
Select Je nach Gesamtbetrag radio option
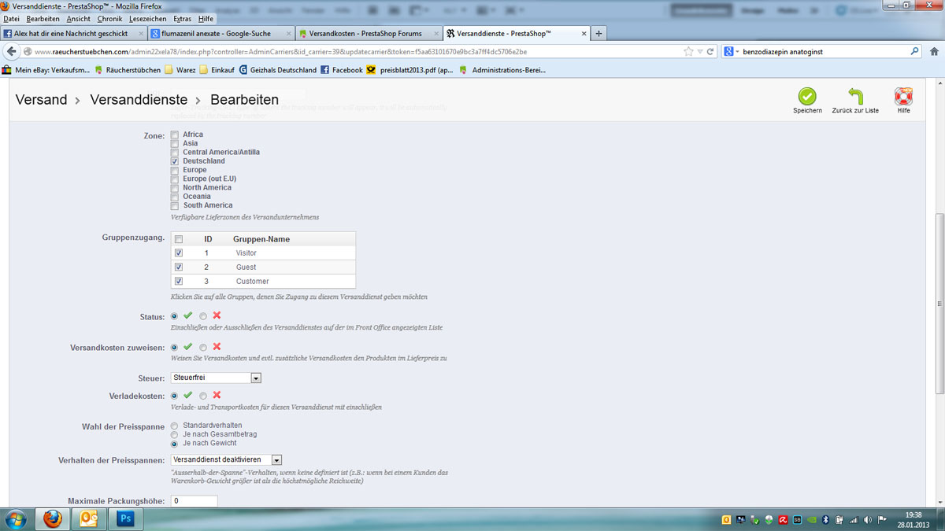click(x=175, y=434)
